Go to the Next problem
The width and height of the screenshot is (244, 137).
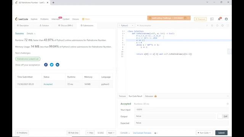pos(111,133)
